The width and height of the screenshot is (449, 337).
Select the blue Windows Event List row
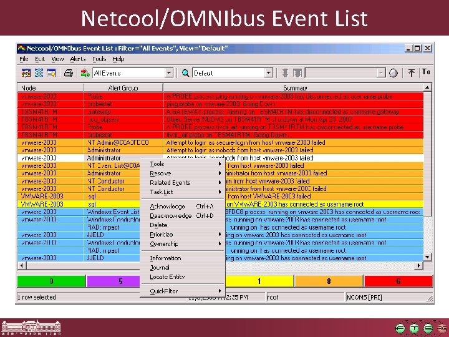[221, 212]
